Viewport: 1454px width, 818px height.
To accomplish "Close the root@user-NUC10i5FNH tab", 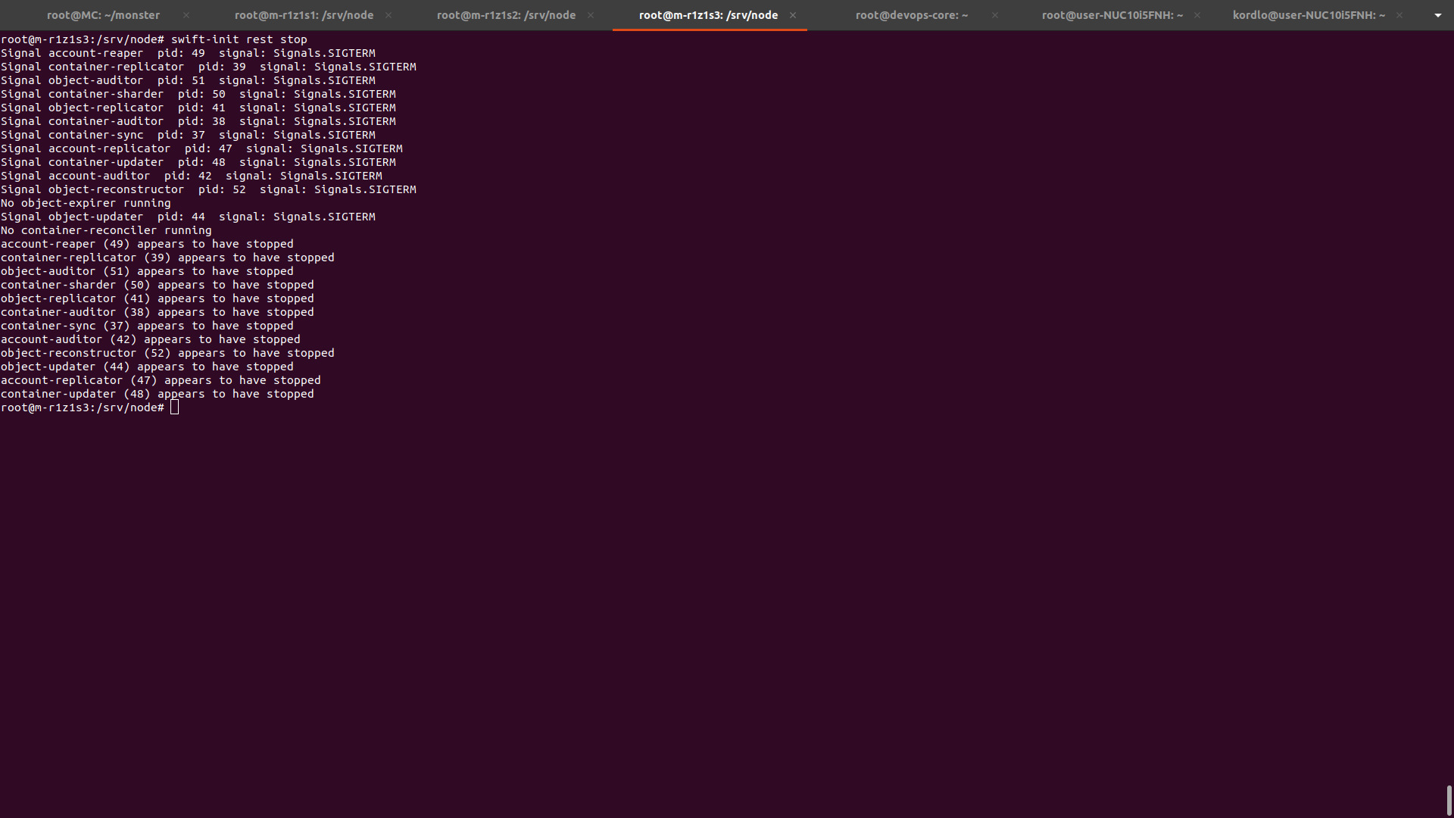I will click(x=1197, y=15).
